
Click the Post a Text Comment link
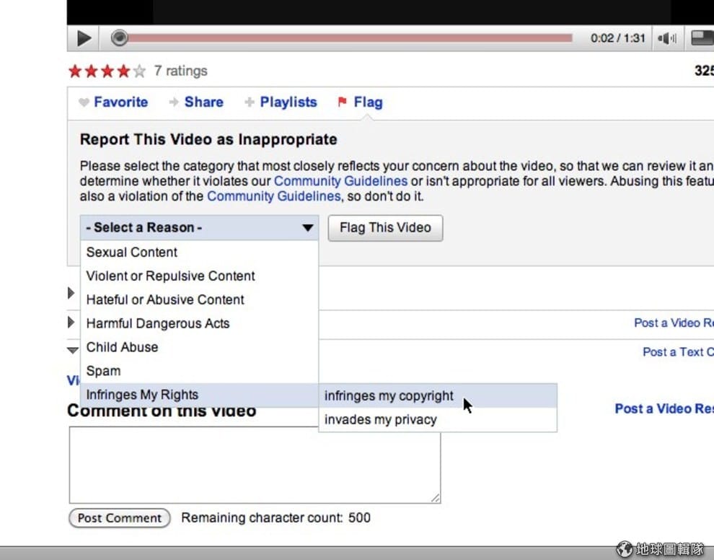[678, 351]
